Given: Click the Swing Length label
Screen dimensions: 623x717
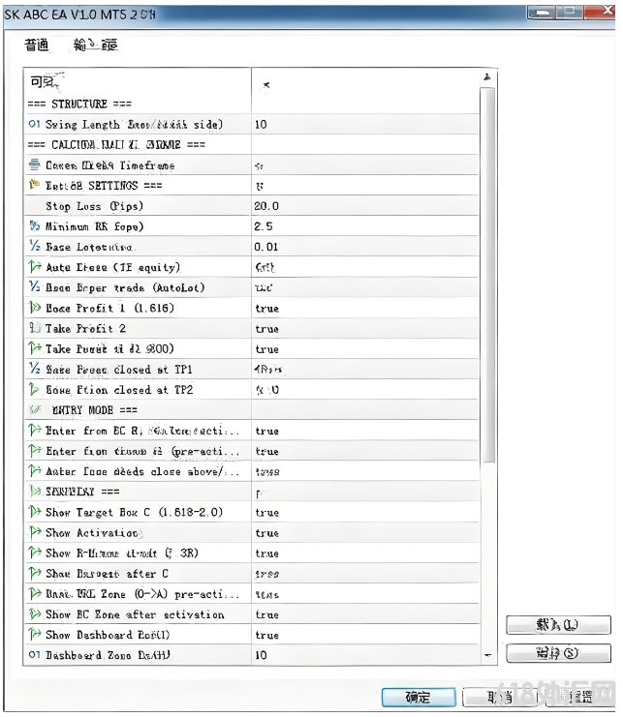Looking at the screenshot, I should click(x=134, y=125).
